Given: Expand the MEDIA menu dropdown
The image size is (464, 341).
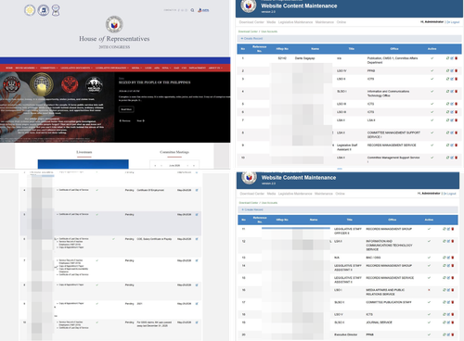Looking at the screenshot, I should 136,68.
